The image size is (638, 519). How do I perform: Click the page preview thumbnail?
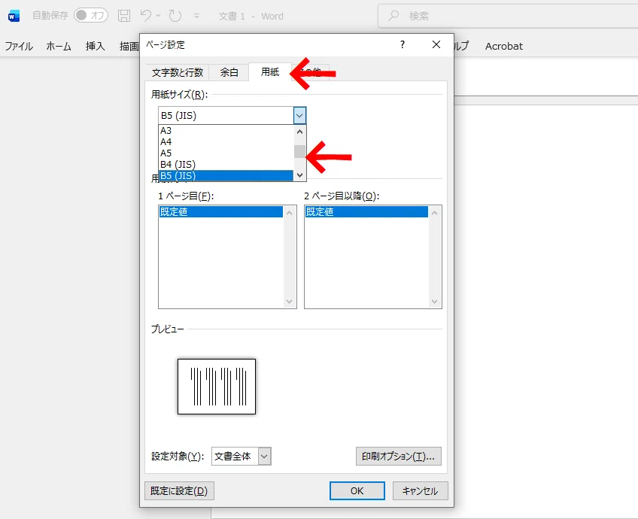pos(217,387)
